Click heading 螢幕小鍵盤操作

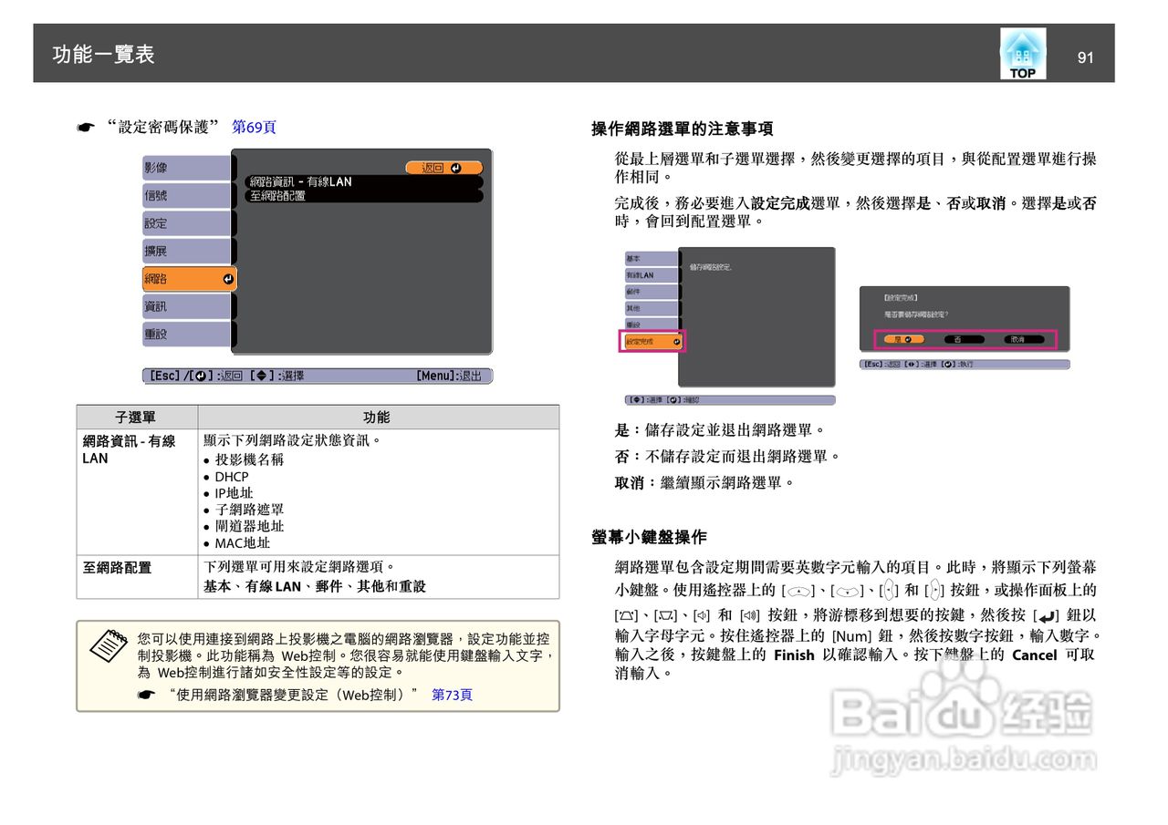(x=649, y=538)
